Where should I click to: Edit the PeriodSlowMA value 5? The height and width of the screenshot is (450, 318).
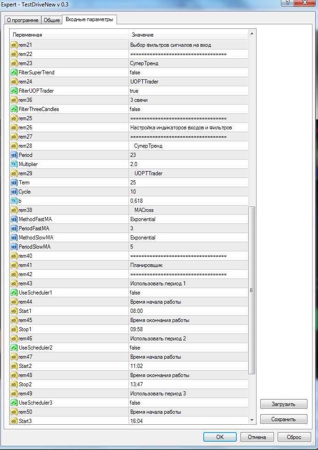tap(188, 247)
